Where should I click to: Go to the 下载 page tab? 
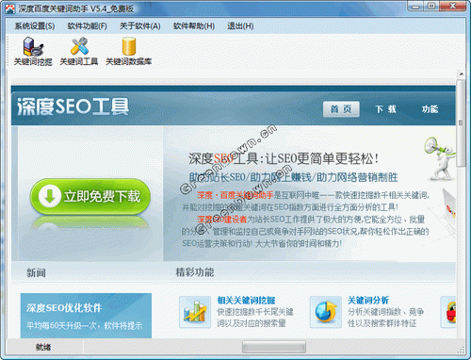coord(385,109)
